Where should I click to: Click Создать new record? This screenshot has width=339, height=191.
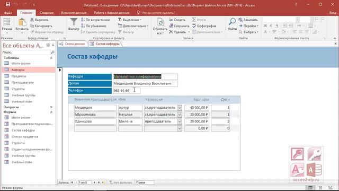(x=177, y=20)
